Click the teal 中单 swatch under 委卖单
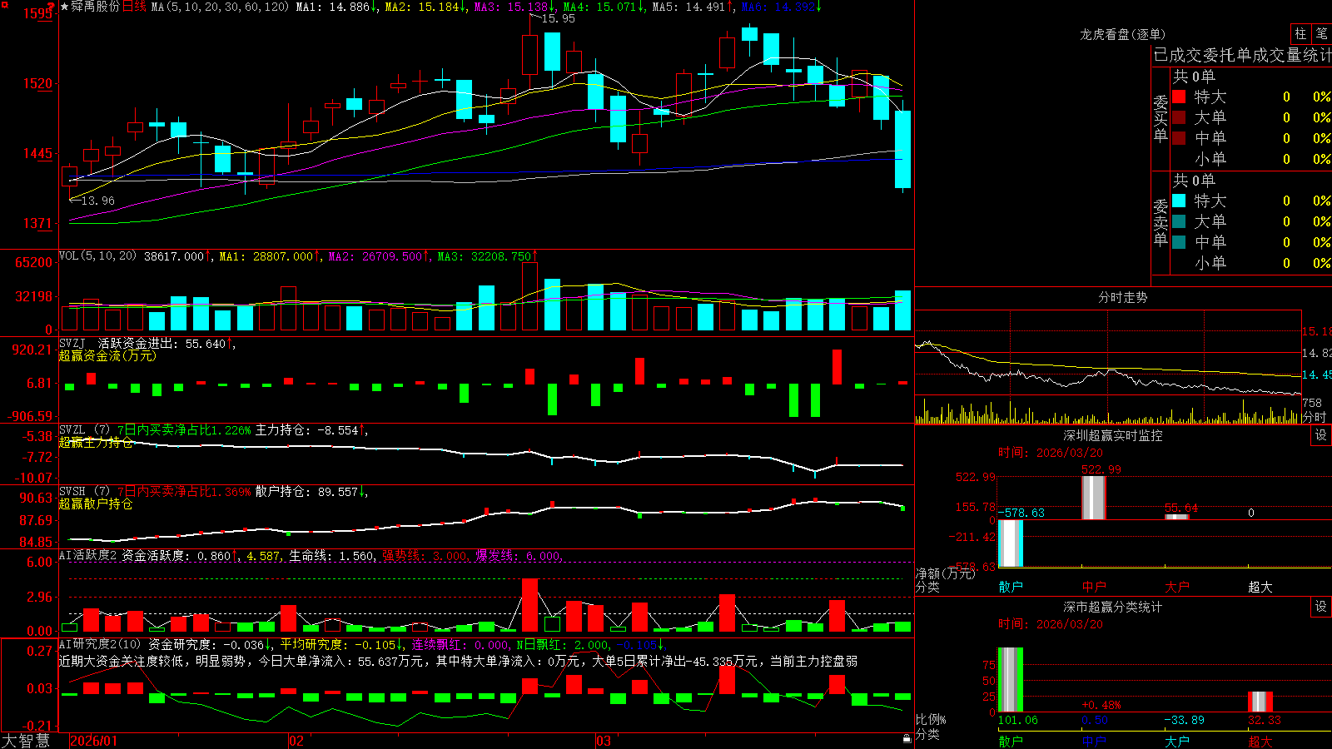This screenshot has width=1332, height=749. click(1179, 242)
